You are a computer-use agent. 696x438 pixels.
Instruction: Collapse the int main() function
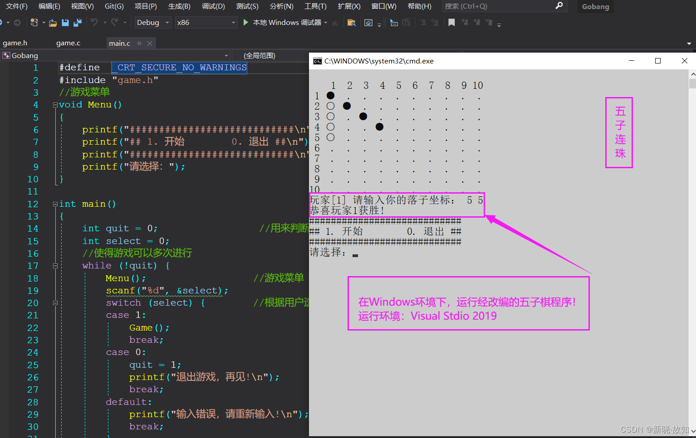pyautogui.click(x=55, y=204)
